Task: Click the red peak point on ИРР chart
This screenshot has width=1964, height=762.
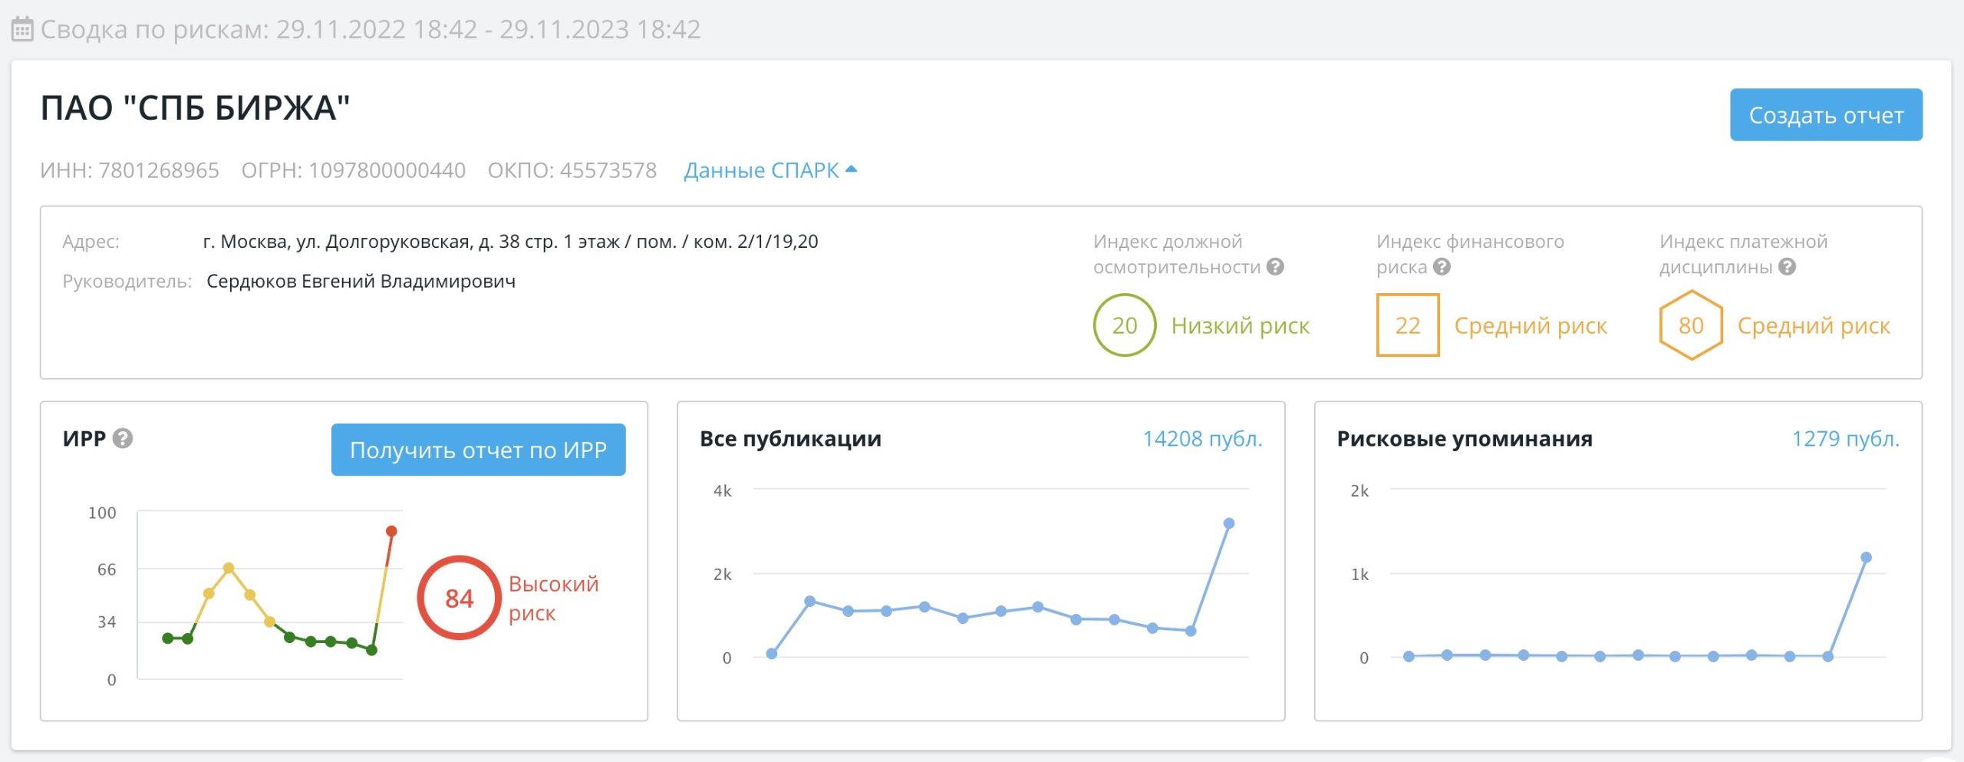Action: [391, 531]
